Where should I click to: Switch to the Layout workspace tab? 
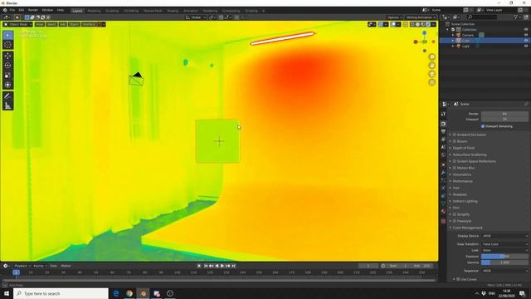coord(77,11)
